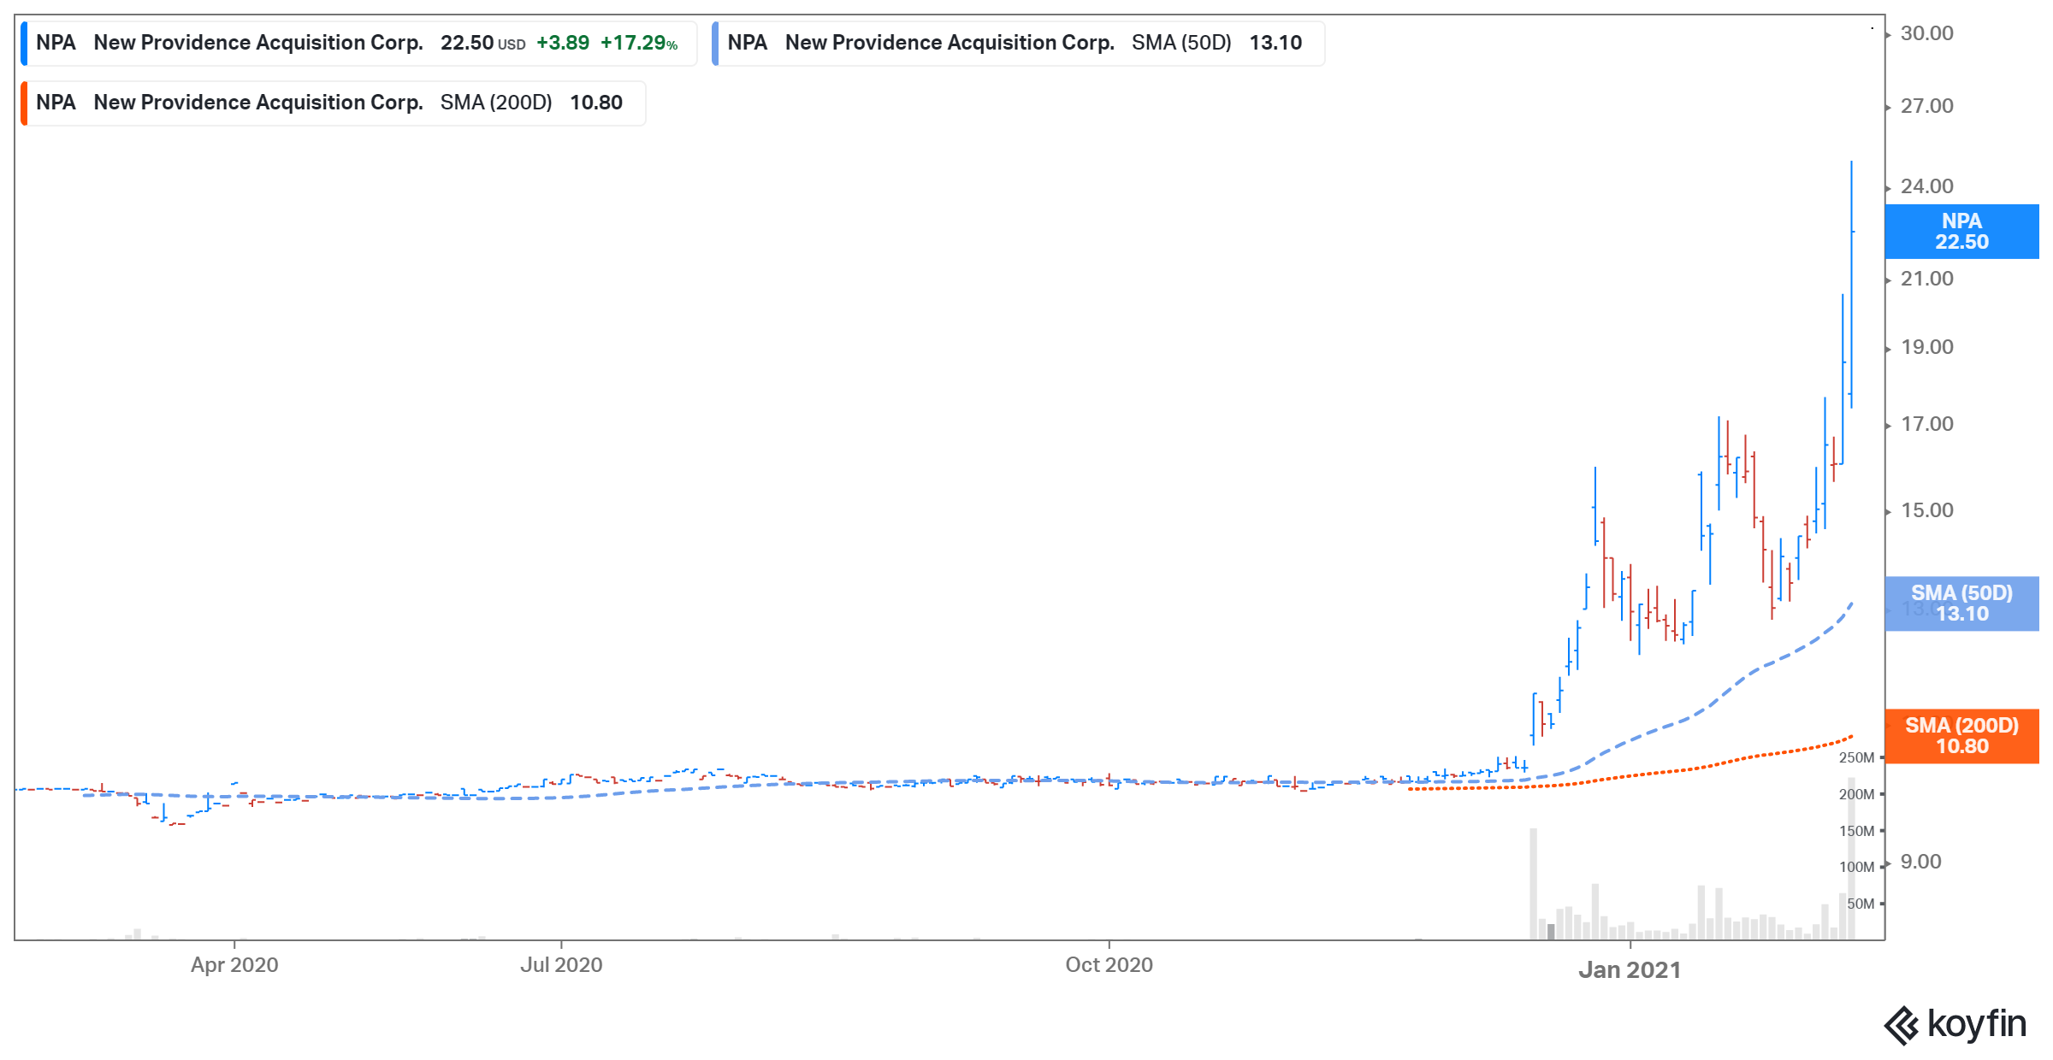Click the Jul 2020 date label

click(561, 965)
